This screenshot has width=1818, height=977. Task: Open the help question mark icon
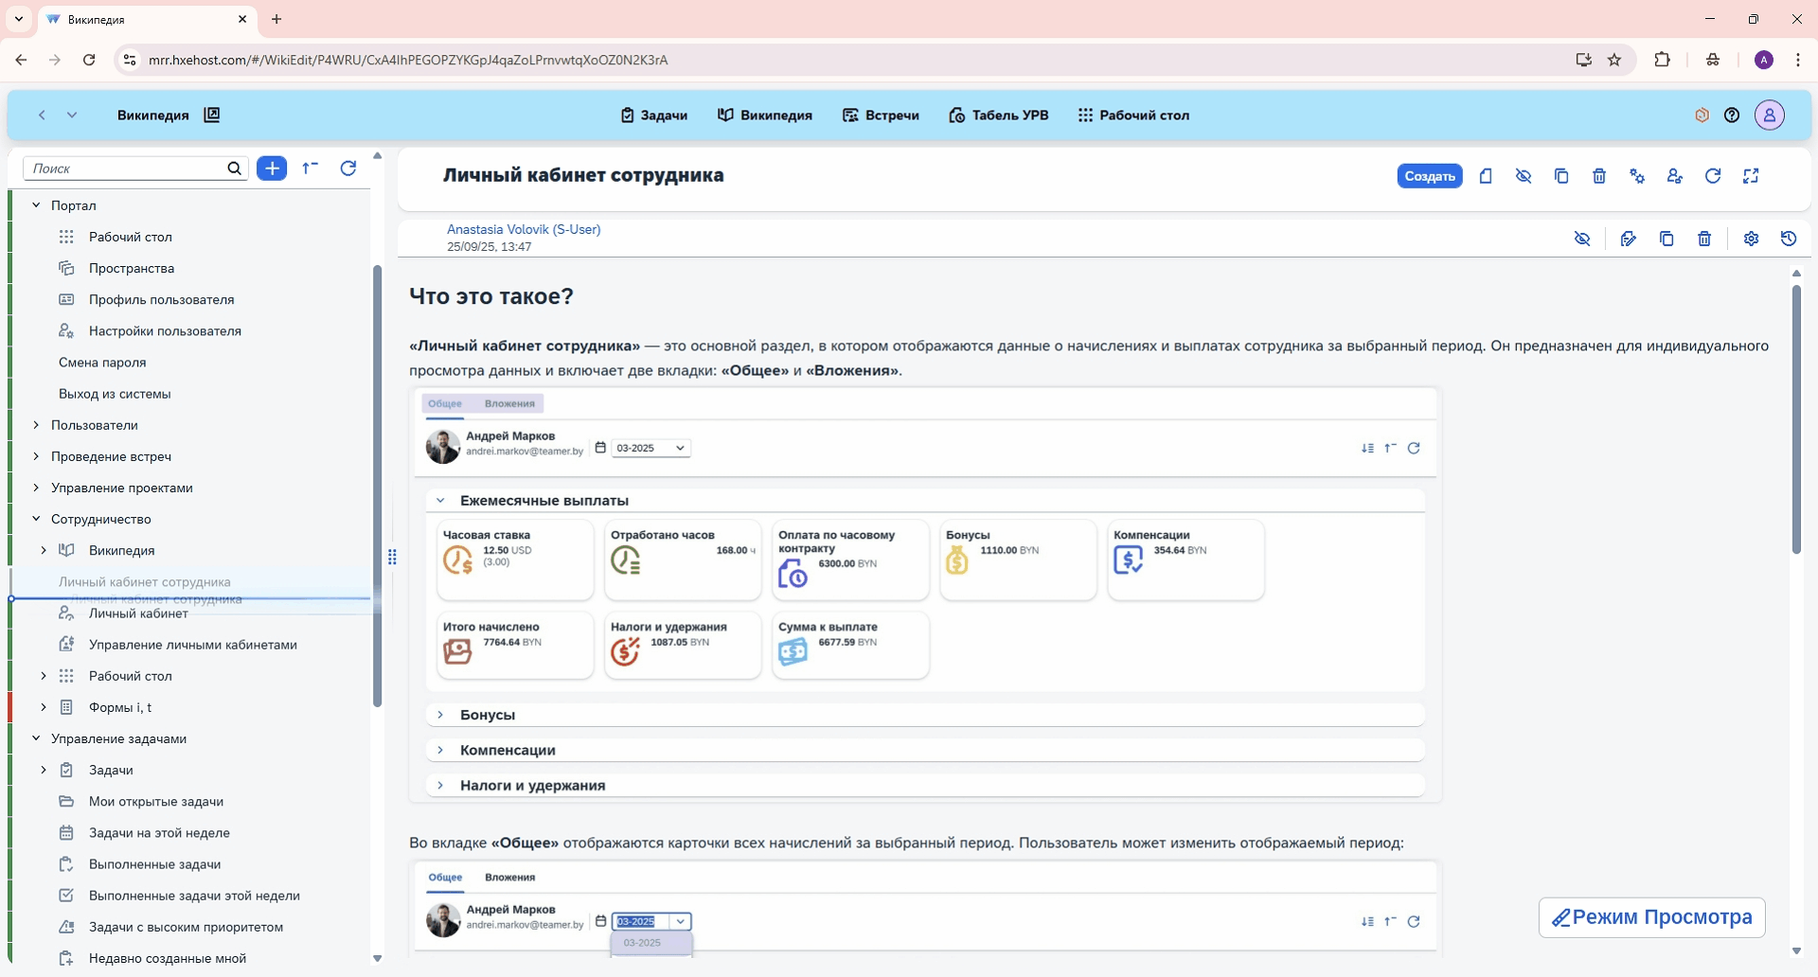point(1732,115)
